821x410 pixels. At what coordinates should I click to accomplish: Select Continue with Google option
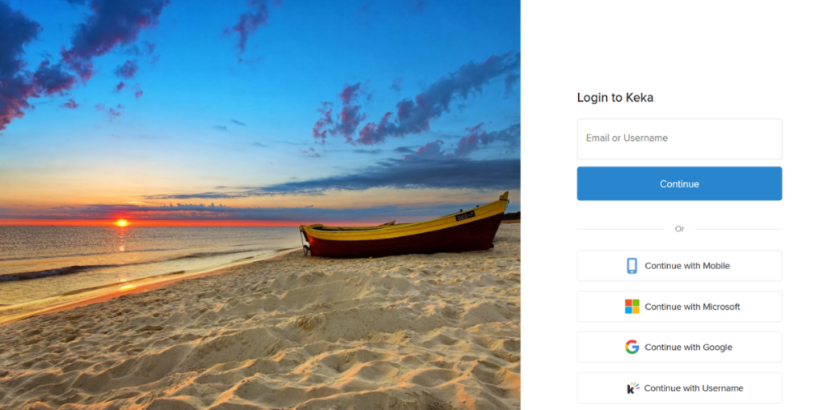point(679,348)
